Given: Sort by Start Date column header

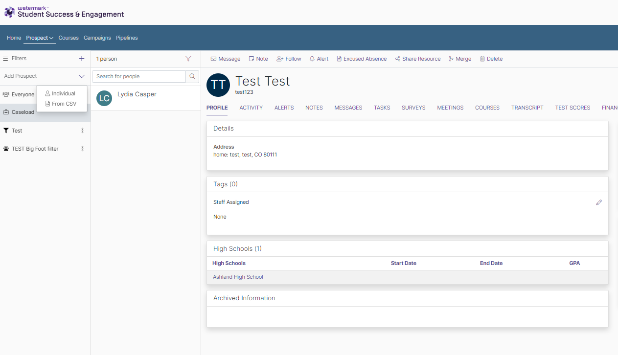Looking at the screenshot, I should pyautogui.click(x=404, y=263).
